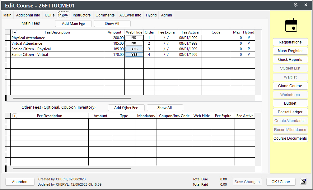Expand Main Fees grid with plus button
The height and width of the screenshot is (190, 313).
tap(15, 32)
